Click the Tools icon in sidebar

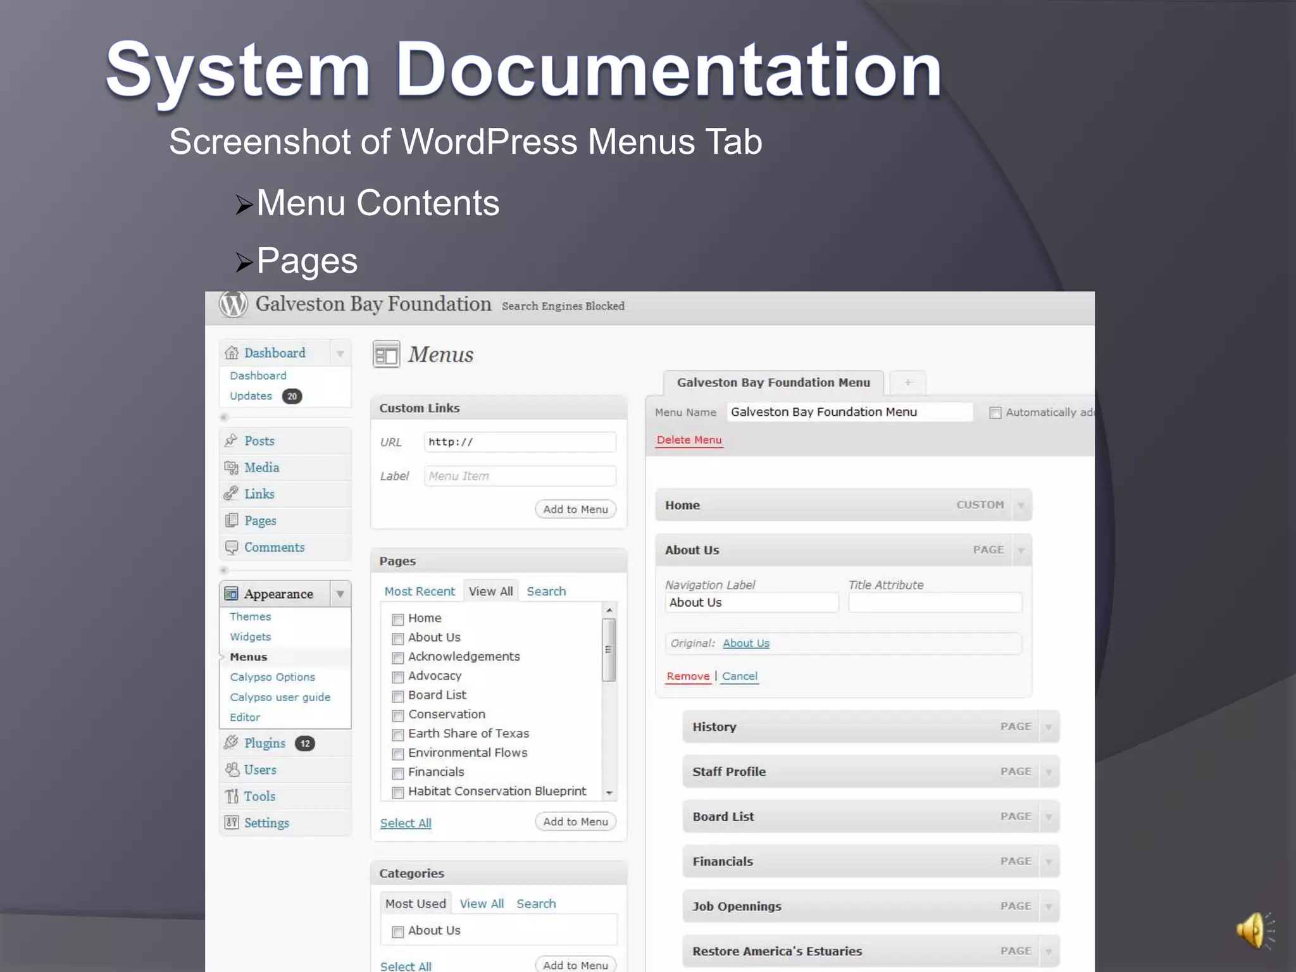pyautogui.click(x=231, y=796)
